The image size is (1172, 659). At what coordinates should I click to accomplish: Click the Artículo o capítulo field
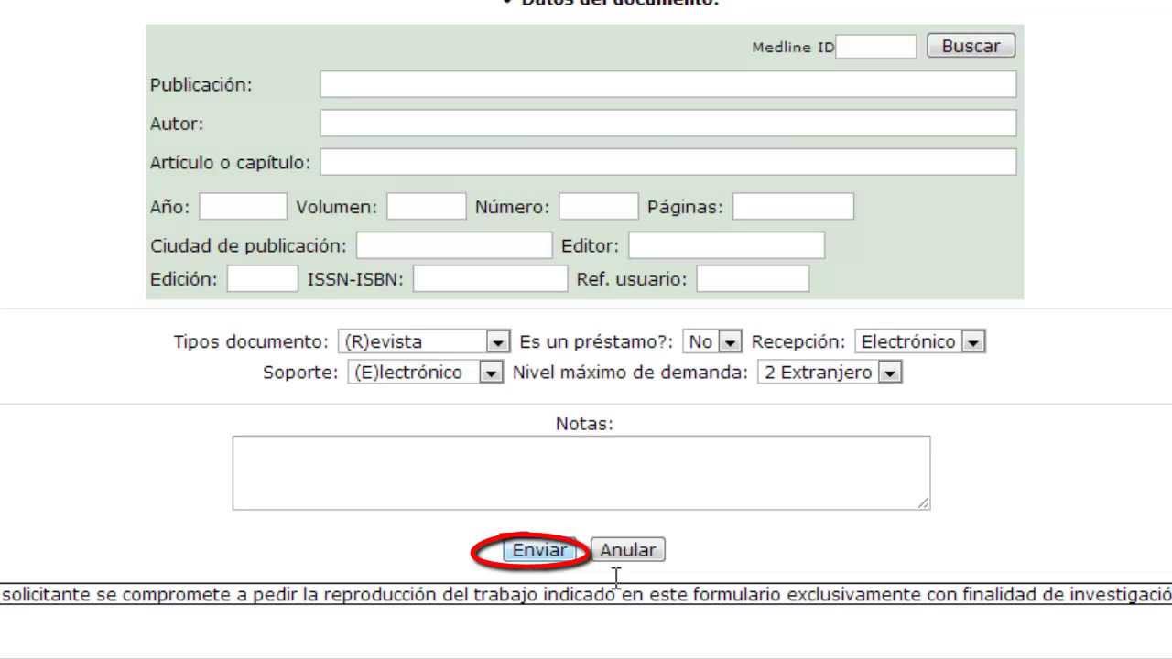pyautogui.click(x=667, y=162)
